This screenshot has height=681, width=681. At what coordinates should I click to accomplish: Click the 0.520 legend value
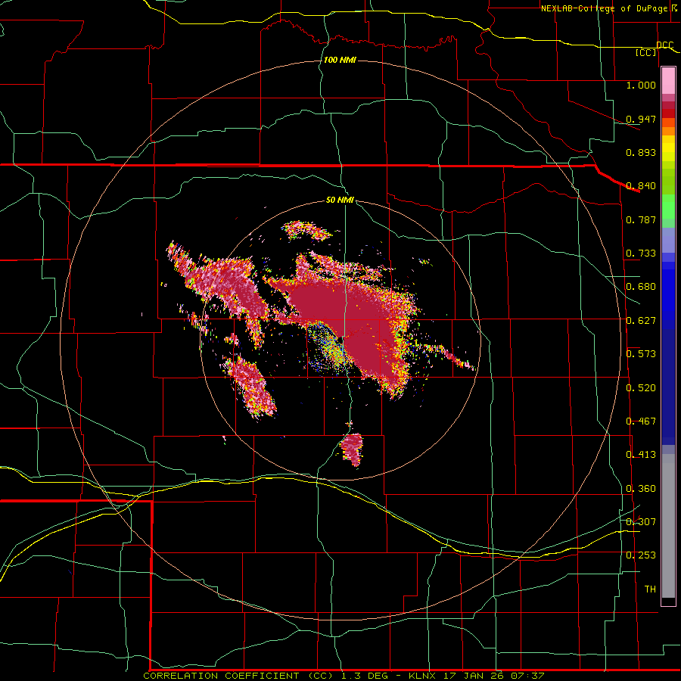click(x=641, y=388)
